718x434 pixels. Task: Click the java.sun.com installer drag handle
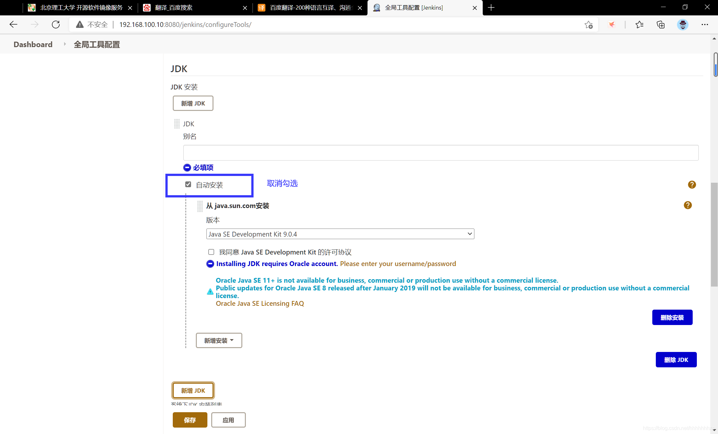tap(200, 206)
